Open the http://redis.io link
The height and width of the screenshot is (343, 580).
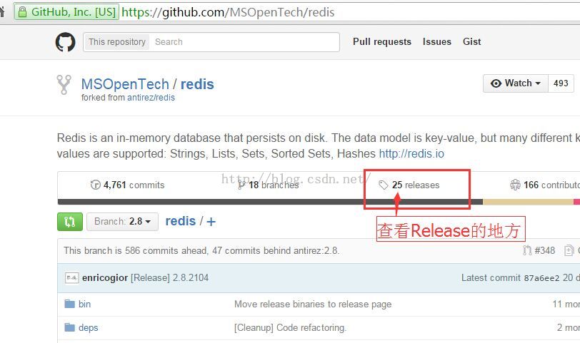[x=411, y=153]
